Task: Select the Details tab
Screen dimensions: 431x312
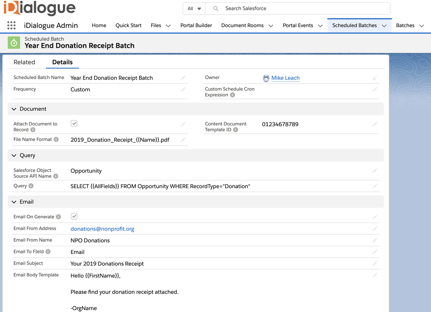Action: 62,62
